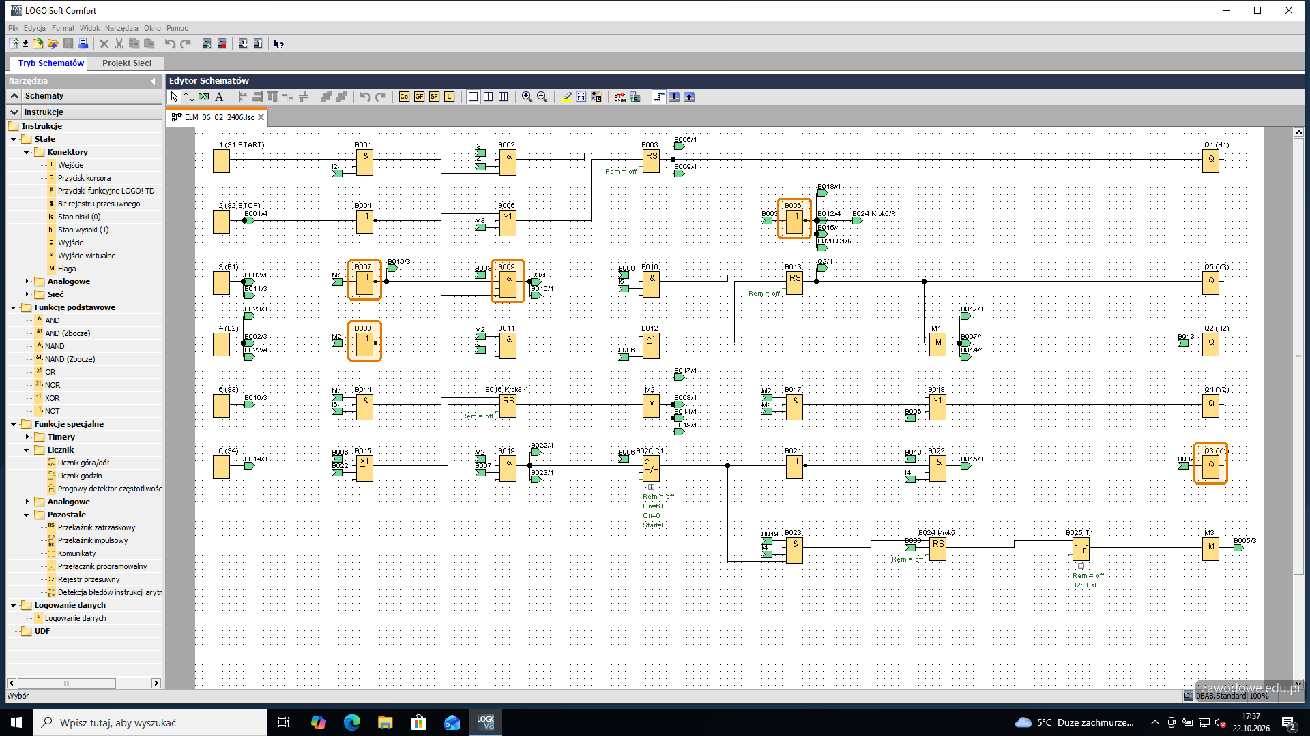The image size is (1310, 736).
Task: Open the Co constants block palette
Action: (404, 97)
